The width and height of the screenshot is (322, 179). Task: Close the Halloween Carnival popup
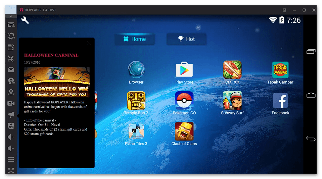pos(89,43)
